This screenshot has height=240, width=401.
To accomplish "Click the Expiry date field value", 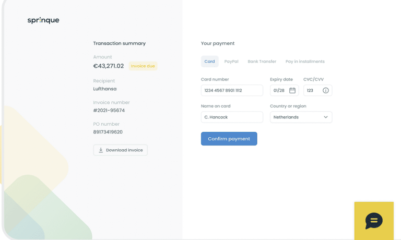I will 279,90.
